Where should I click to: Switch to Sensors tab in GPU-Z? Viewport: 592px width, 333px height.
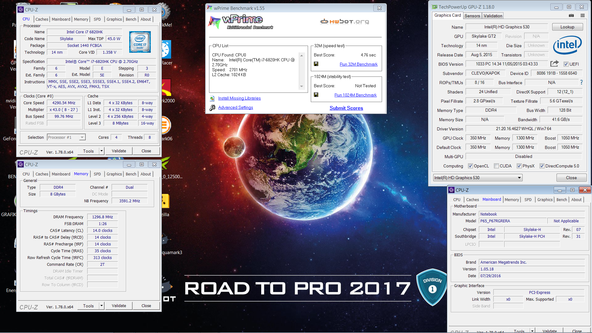point(472,16)
